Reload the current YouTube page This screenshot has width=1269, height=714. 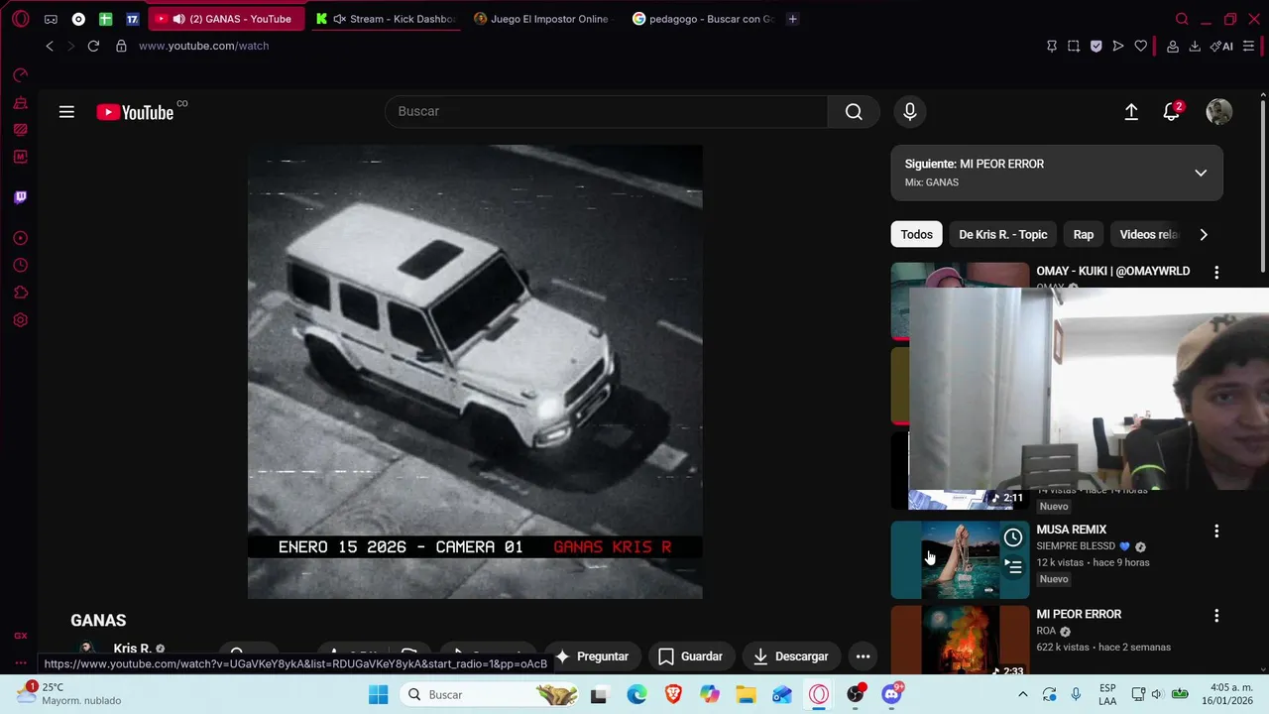coord(93,46)
